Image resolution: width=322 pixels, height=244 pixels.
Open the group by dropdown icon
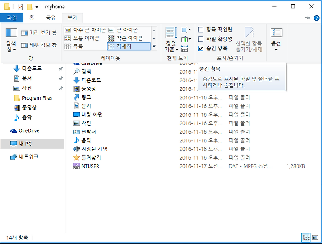point(186,30)
